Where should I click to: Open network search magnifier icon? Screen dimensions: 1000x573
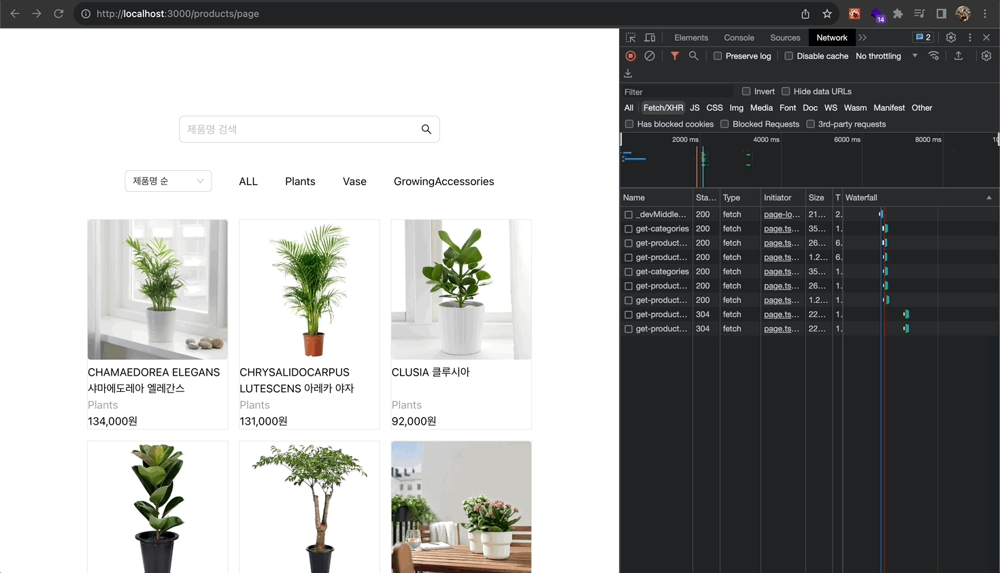click(694, 56)
